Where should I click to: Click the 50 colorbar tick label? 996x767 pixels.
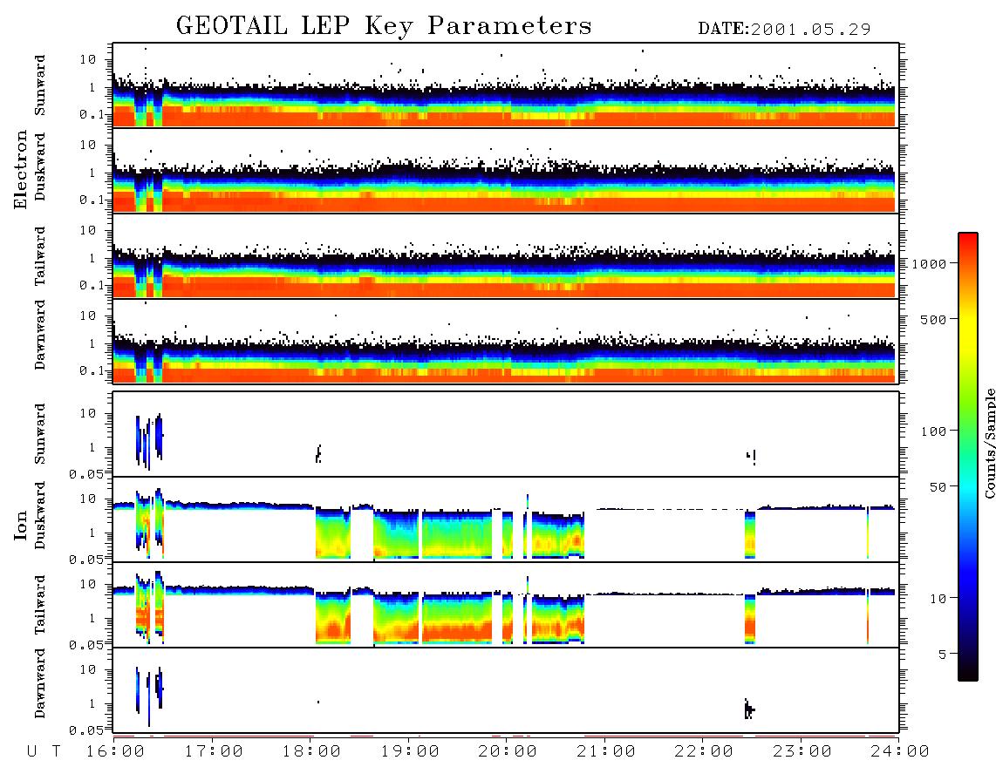[938, 487]
